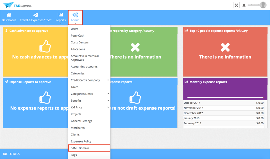Expand the Categories Limits submenu
This screenshot has height=159, width=270.
coord(89,94)
